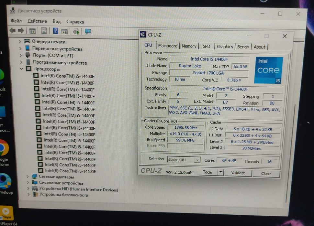Viewport: 314px width, 226px height.
Task: Click the Validate button
Action: (x=238, y=173)
